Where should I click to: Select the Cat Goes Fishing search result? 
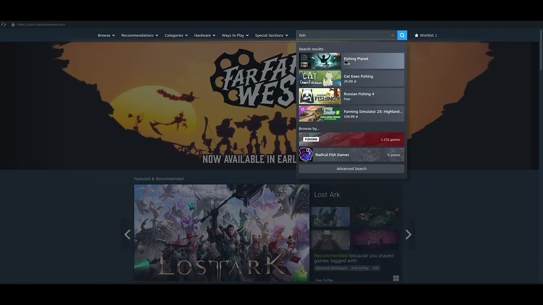tap(352, 78)
